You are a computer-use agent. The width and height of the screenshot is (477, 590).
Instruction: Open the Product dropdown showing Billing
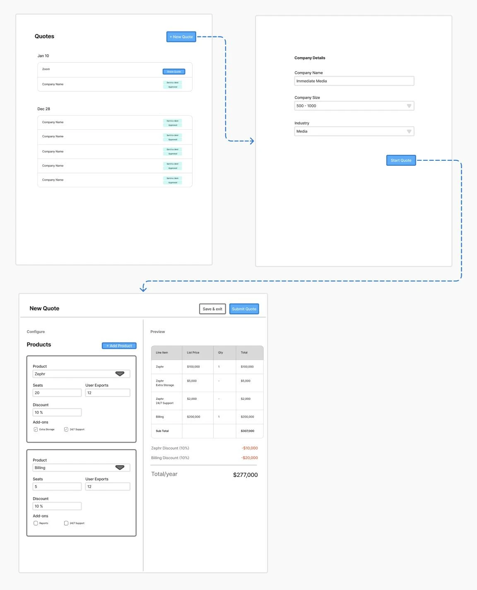pos(82,468)
